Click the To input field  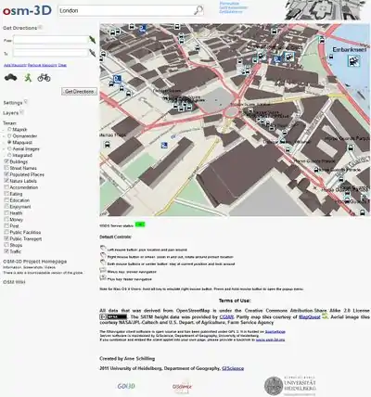51,53
